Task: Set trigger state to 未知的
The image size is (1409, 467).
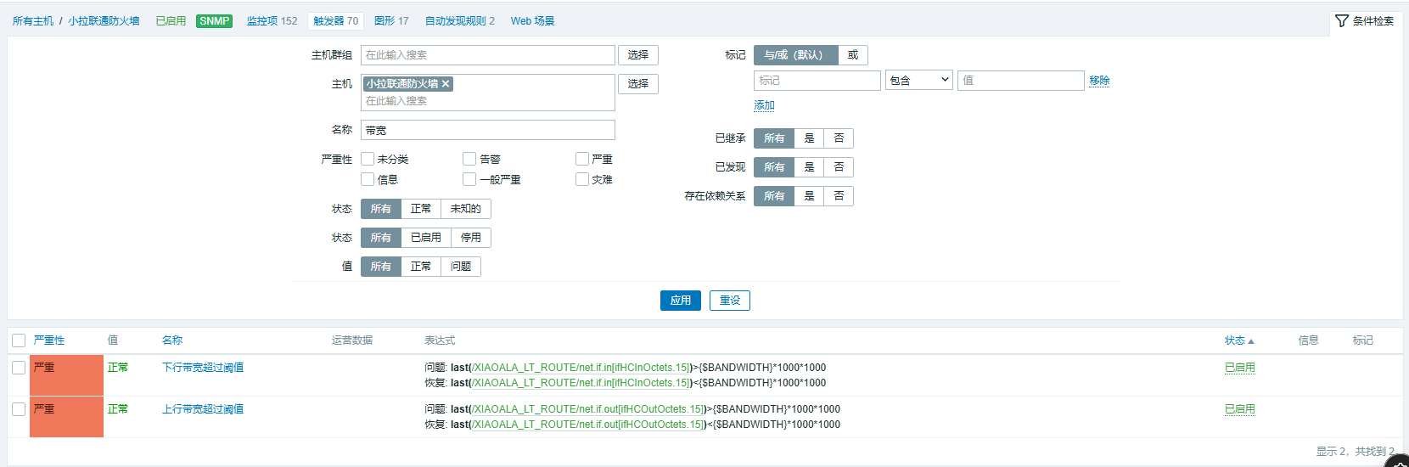Action: coord(466,209)
